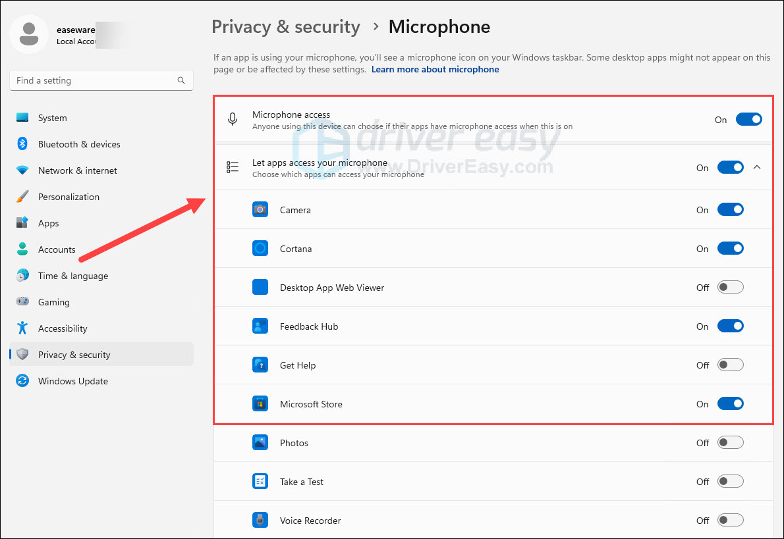The height and width of the screenshot is (539, 784).
Task: Click the Voice Recorder app icon
Action: (x=260, y=520)
